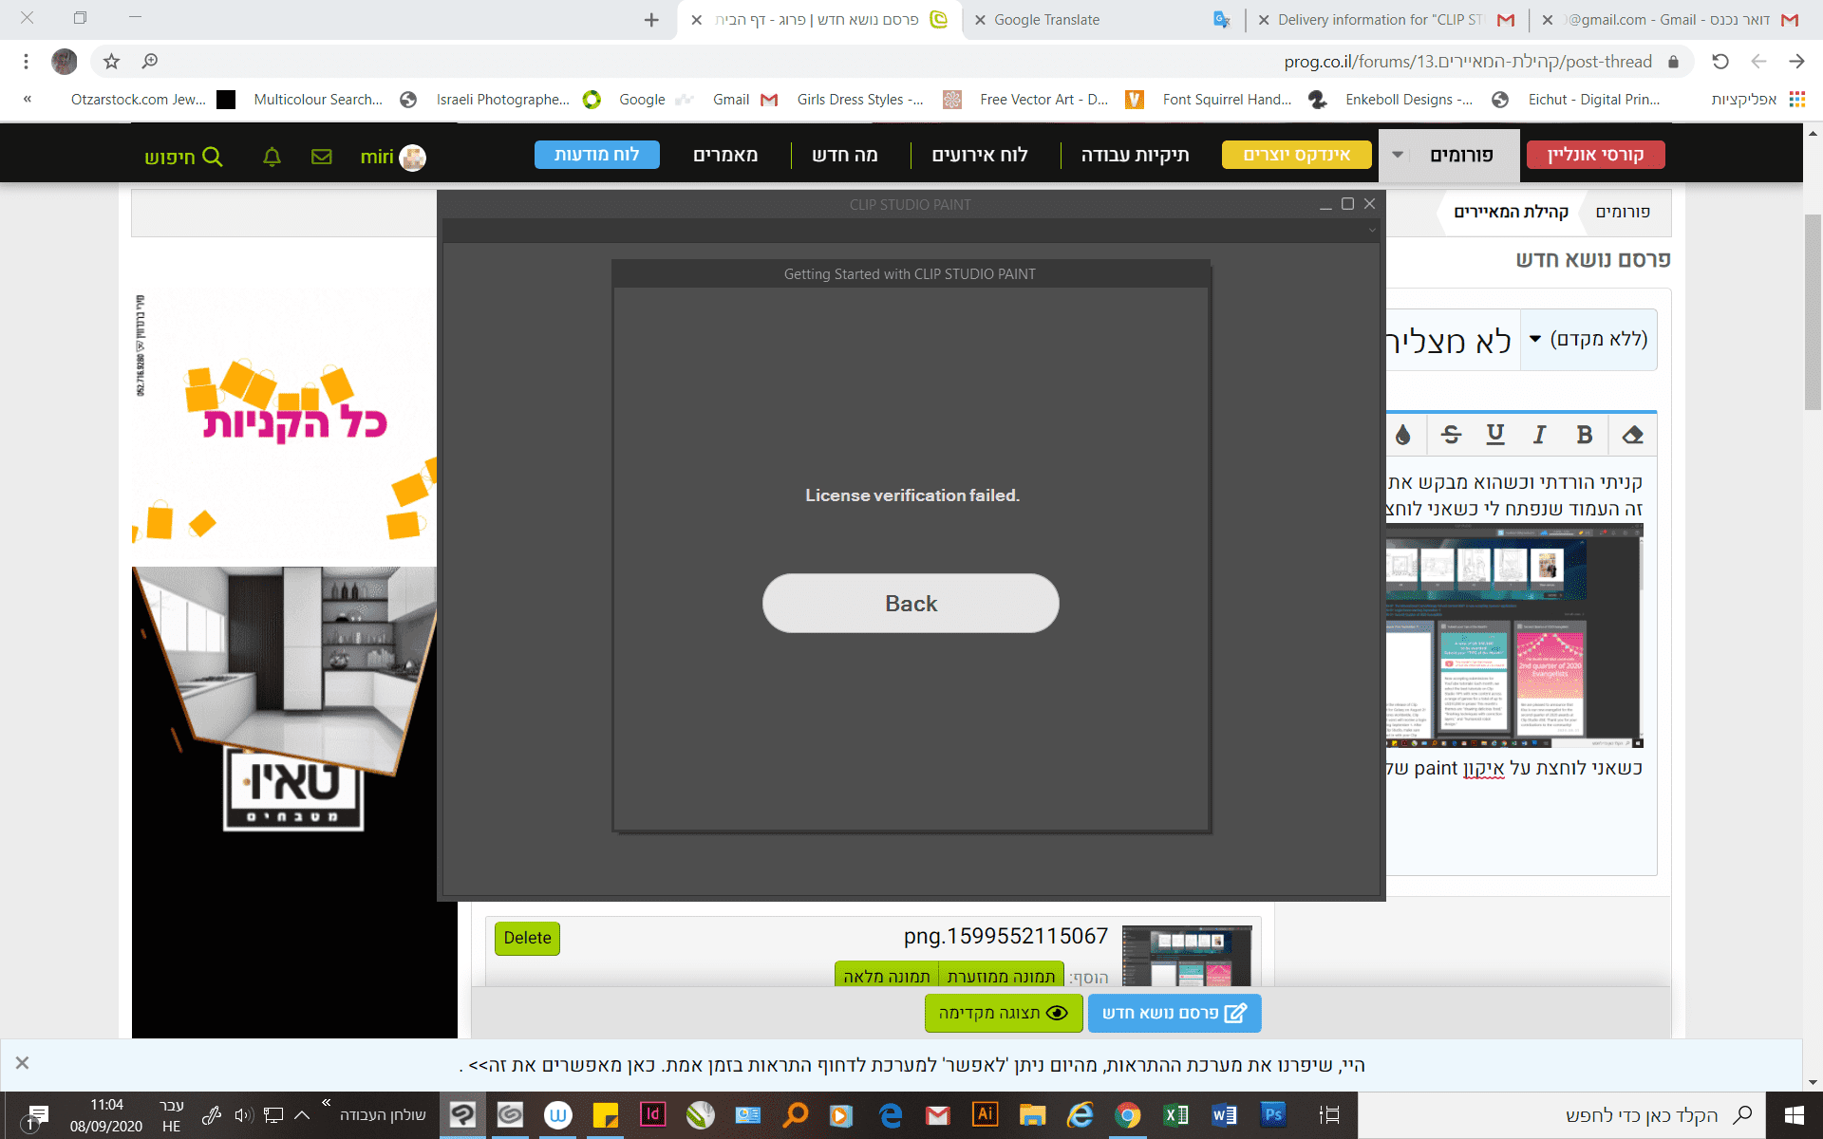This screenshot has width=1823, height=1139.
Task: Open Illustrator from the taskbar
Action: point(985,1114)
